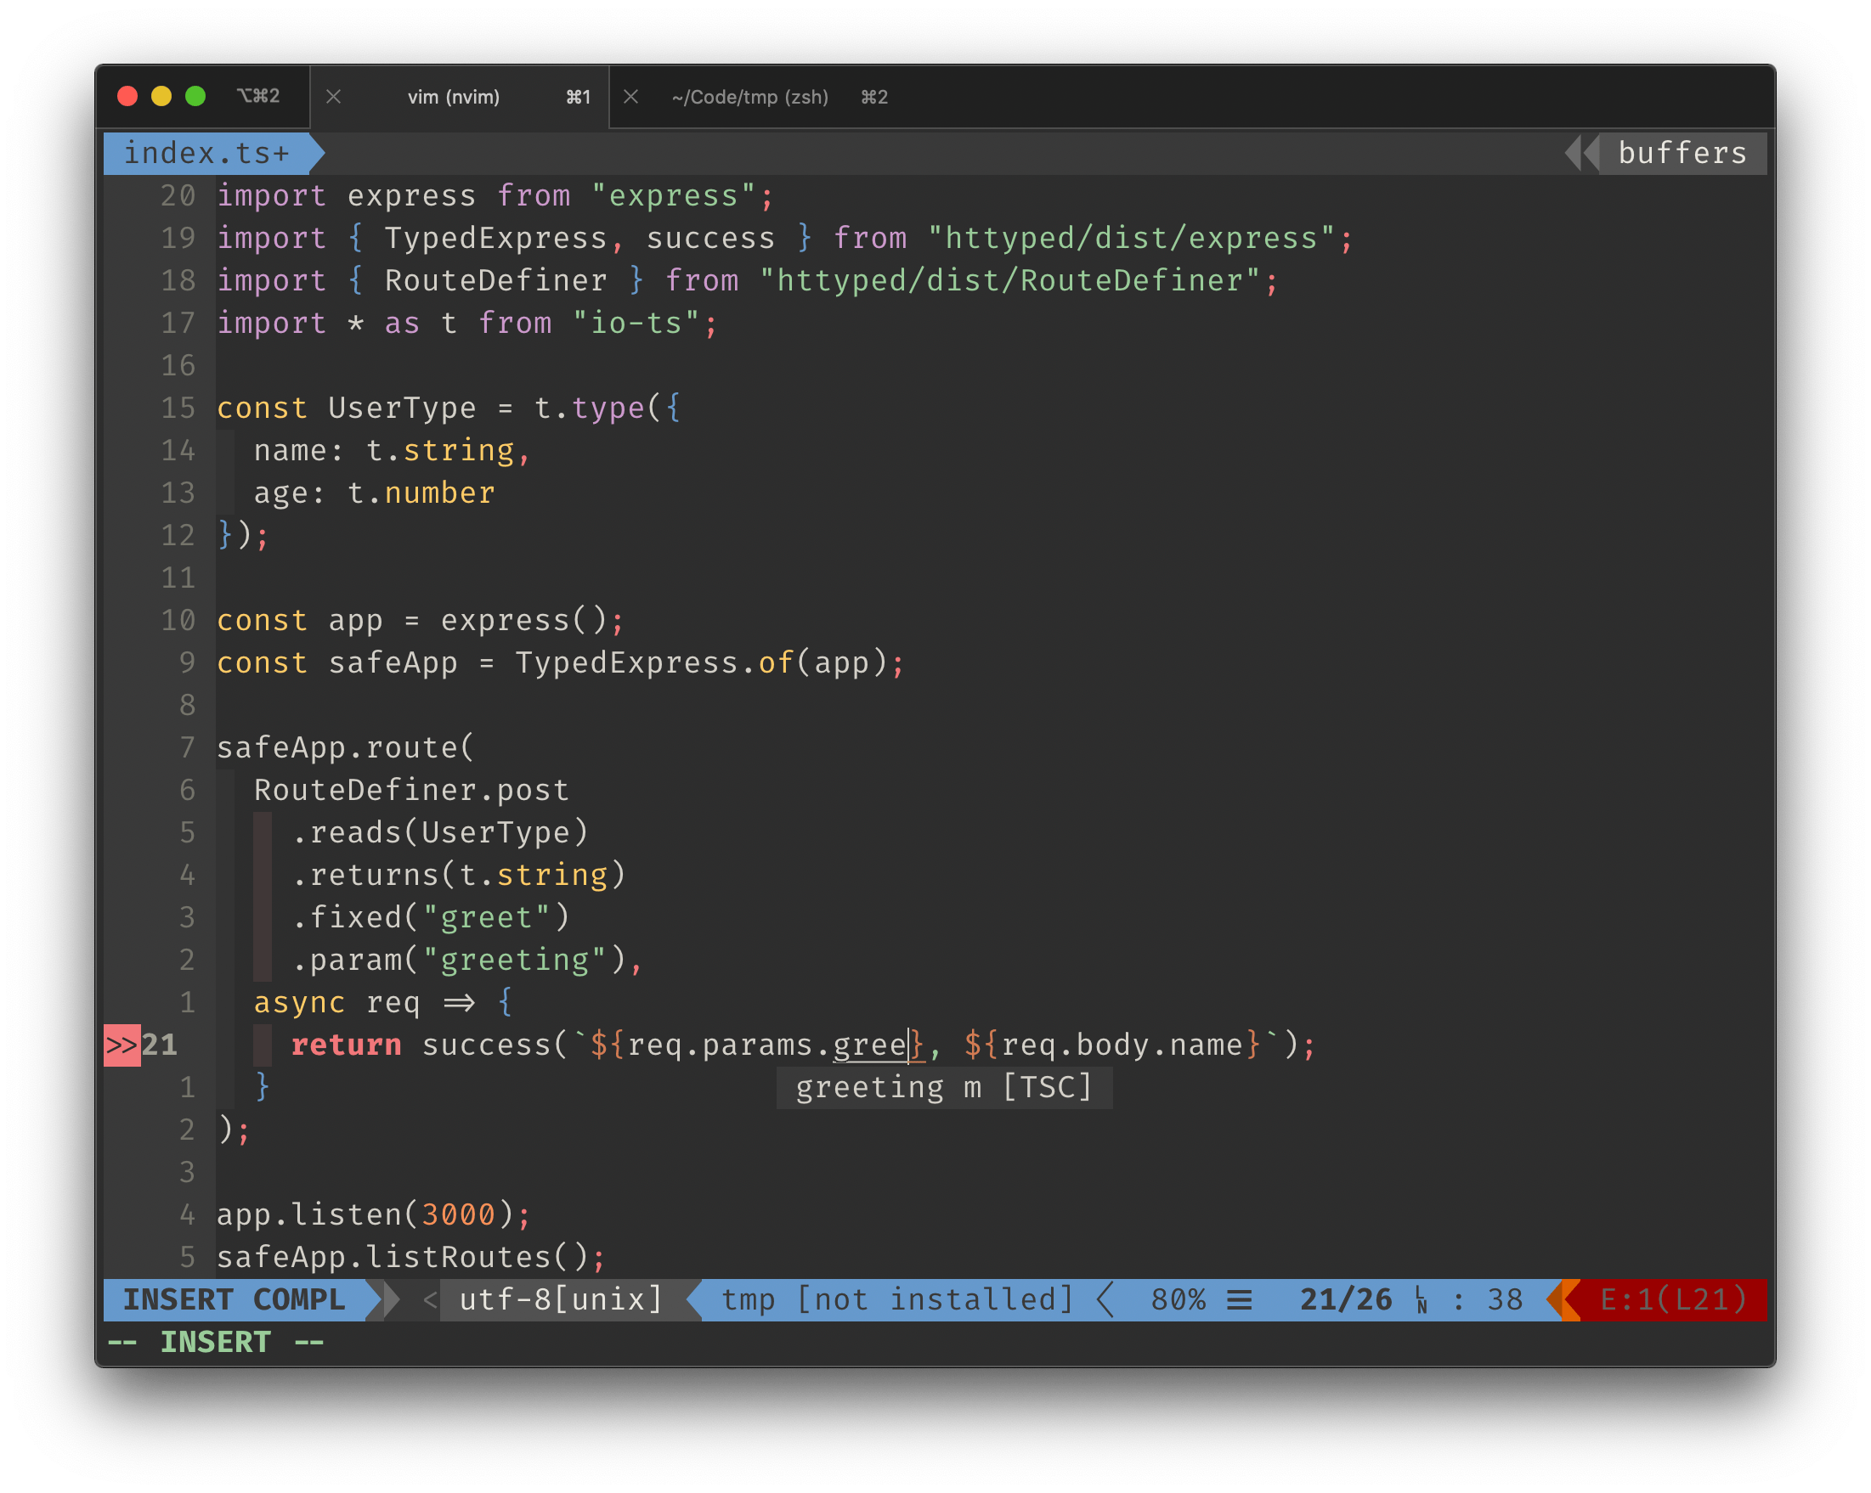Screen dimensions: 1871x1493
Task: Click the "greeting" string in .param
Action: (515, 961)
